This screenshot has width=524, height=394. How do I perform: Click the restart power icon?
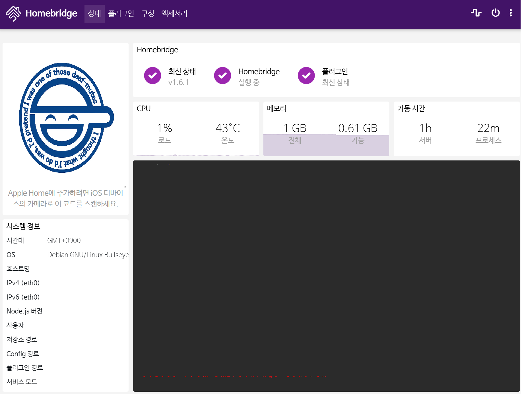click(496, 13)
